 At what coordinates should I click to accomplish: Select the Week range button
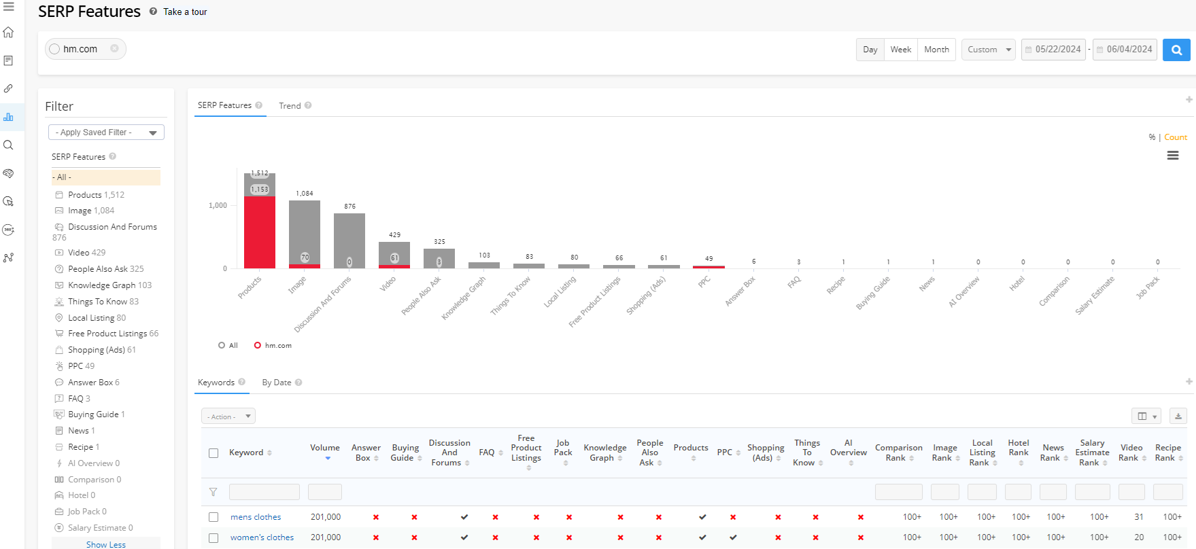pos(900,50)
